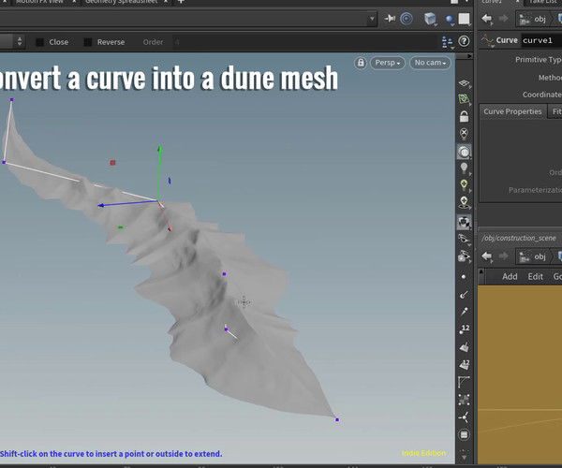Expand more display options arrow at toolbar bottom
The width and height of the screenshot is (562, 468).
464,458
